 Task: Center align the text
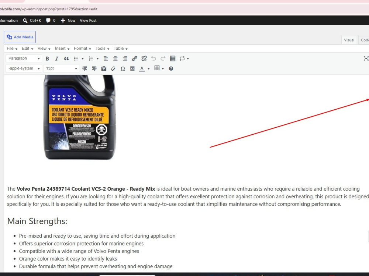tap(115, 59)
